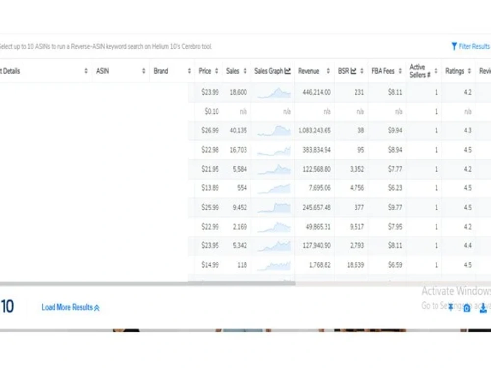491x368 pixels.
Task: Click FBA fee $7.77
Action: (x=395, y=169)
